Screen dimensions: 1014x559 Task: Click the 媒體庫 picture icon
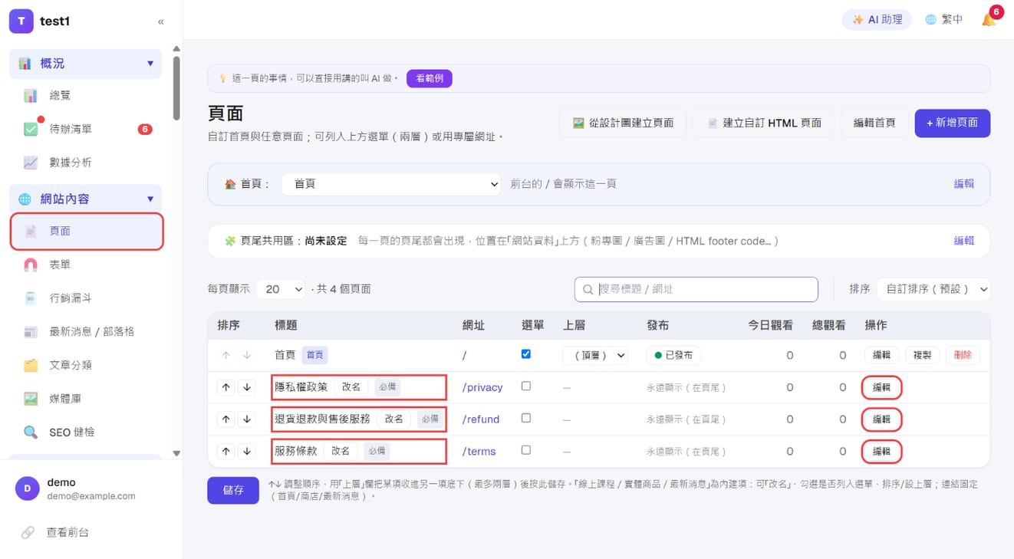pyautogui.click(x=31, y=399)
